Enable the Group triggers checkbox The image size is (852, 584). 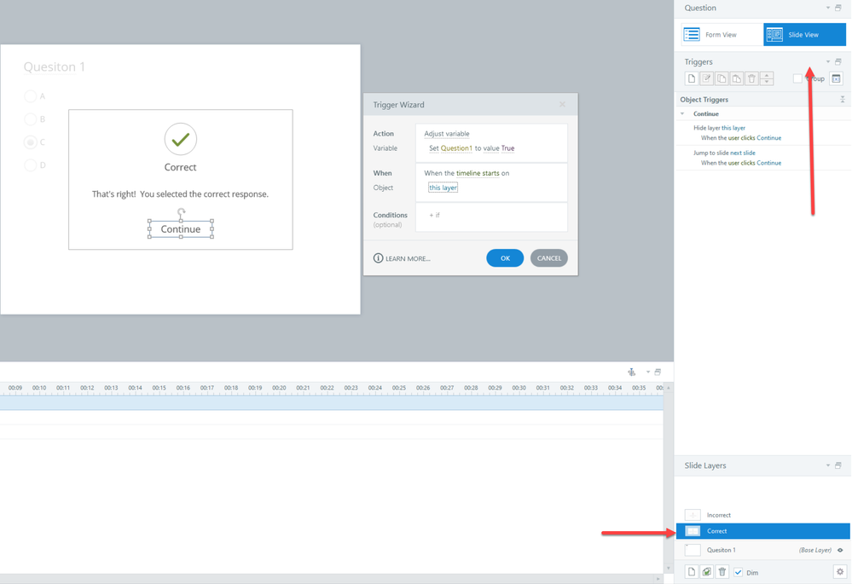point(797,78)
